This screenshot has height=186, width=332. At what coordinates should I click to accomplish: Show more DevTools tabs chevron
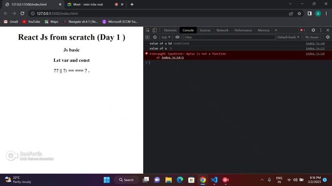276,30
